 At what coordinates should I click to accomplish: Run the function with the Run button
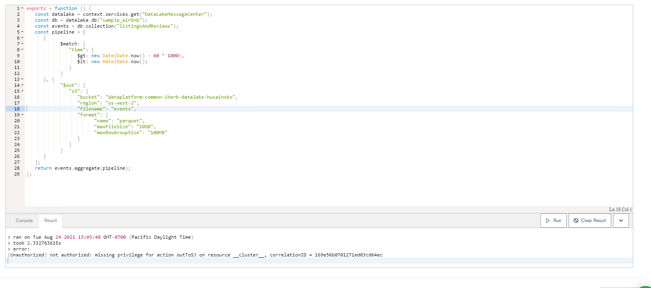coord(553,221)
